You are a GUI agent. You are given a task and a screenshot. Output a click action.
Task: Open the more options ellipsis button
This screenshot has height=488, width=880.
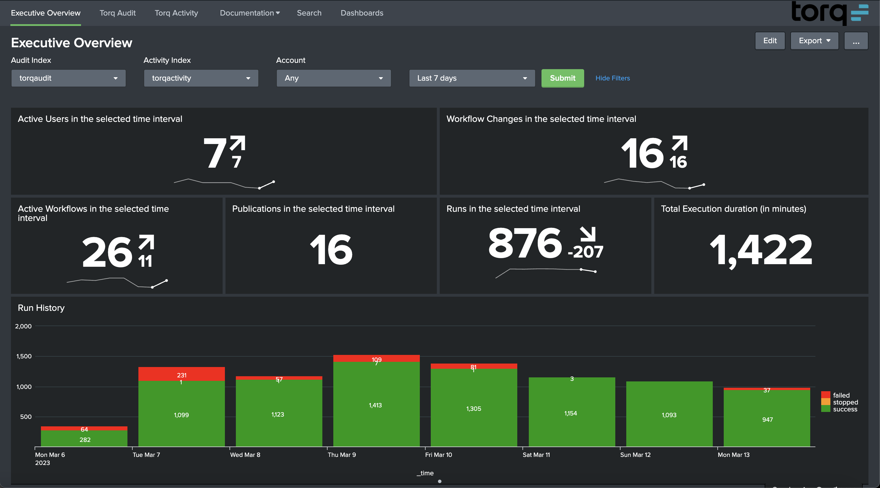856,41
